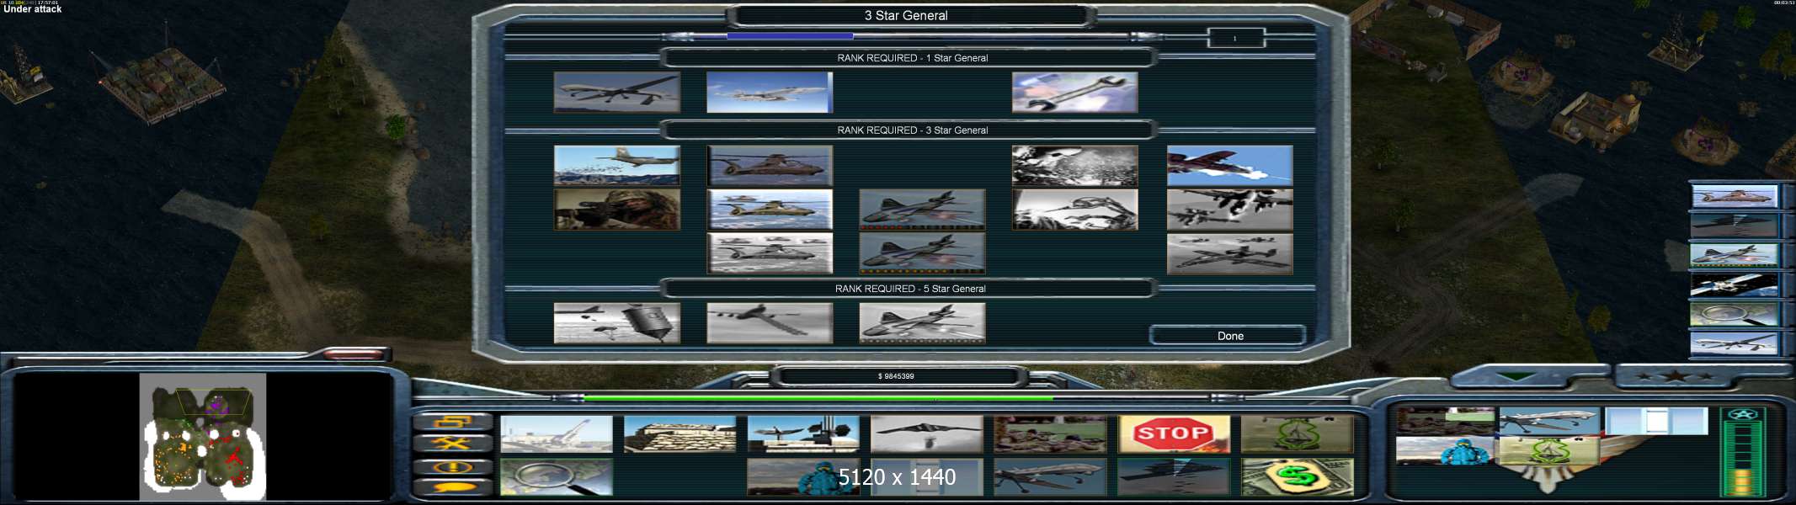
Task: Choose the wrench Emergency Repair promotion
Action: pos(1074,93)
